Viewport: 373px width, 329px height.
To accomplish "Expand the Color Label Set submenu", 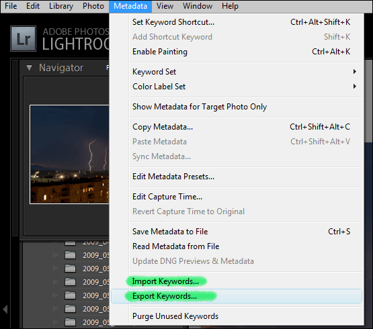I will point(237,87).
